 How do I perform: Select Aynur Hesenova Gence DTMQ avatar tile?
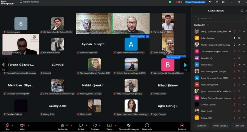coord(131,44)
